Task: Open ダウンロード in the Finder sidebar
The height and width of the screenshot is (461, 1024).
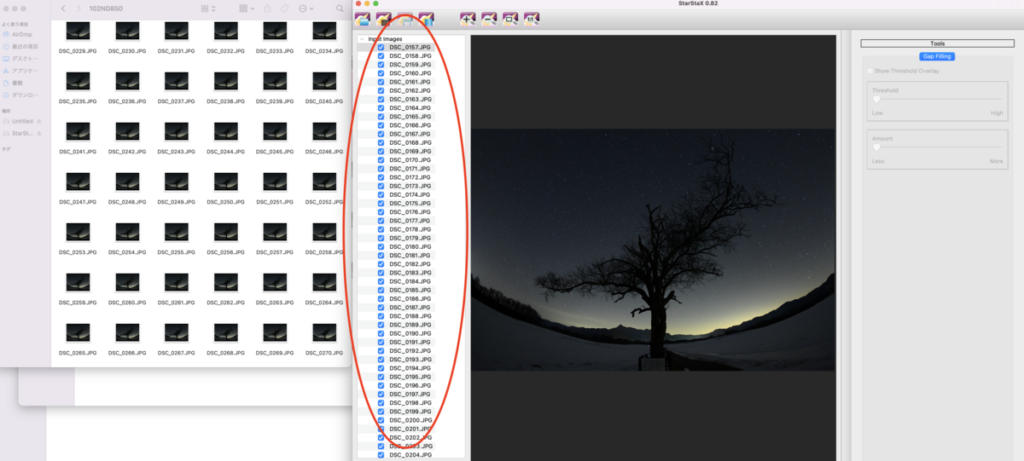Action: click(20, 95)
